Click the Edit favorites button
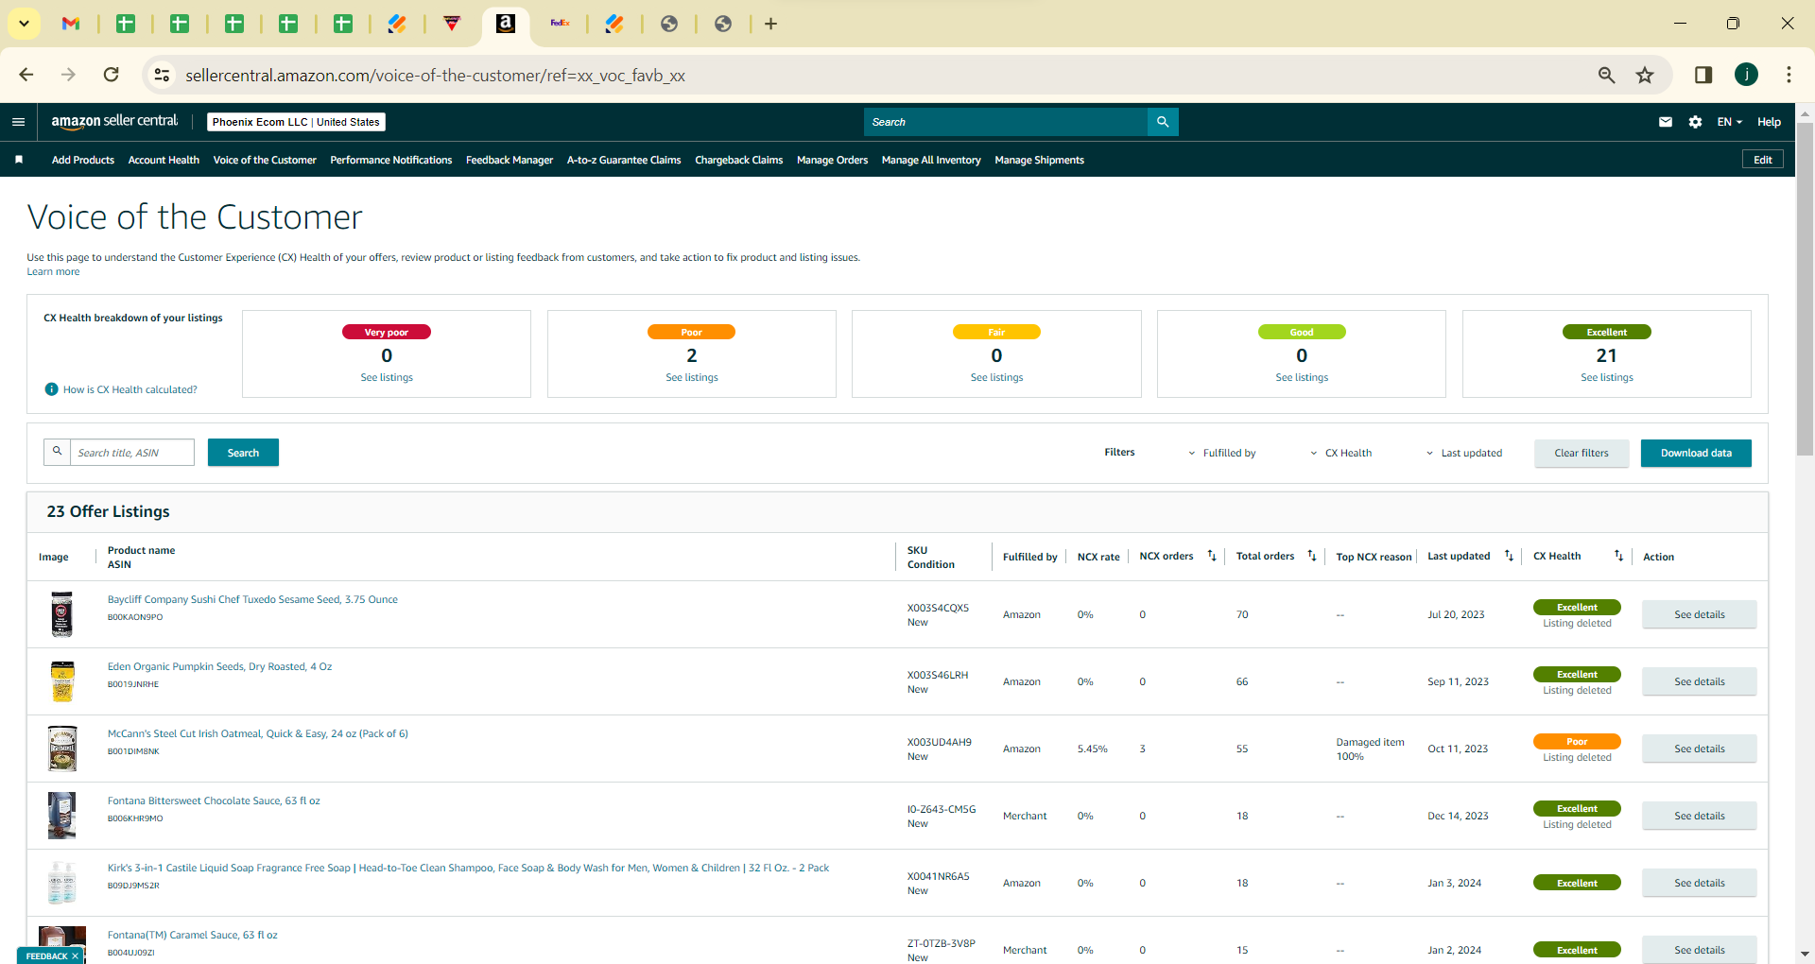The width and height of the screenshot is (1815, 964). [1763, 160]
